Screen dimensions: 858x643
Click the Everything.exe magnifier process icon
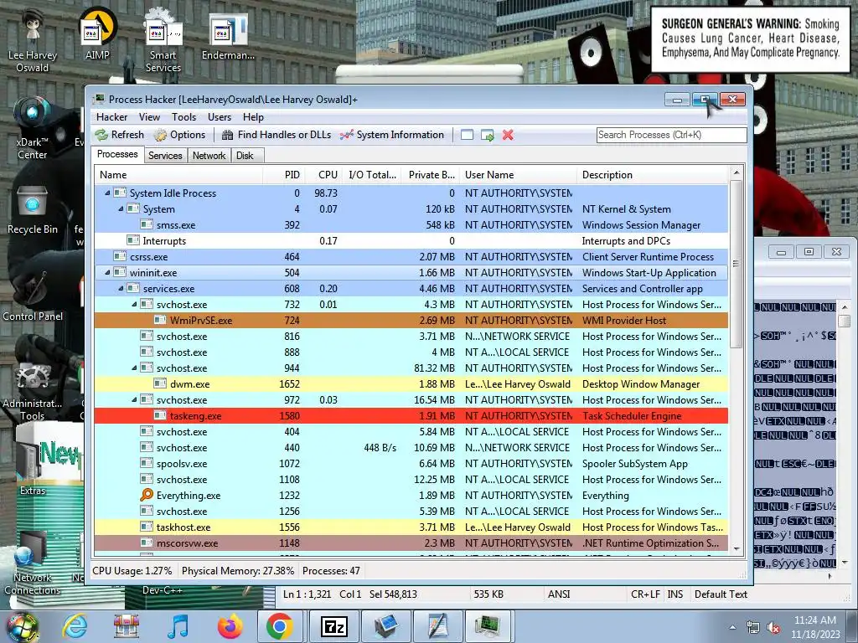coord(146,495)
